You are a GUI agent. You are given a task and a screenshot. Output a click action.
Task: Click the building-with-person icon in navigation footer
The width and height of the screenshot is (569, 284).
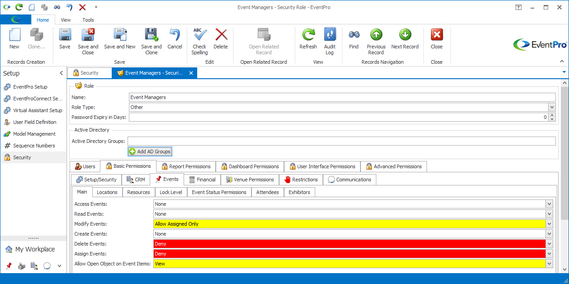(x=34, y=266)
